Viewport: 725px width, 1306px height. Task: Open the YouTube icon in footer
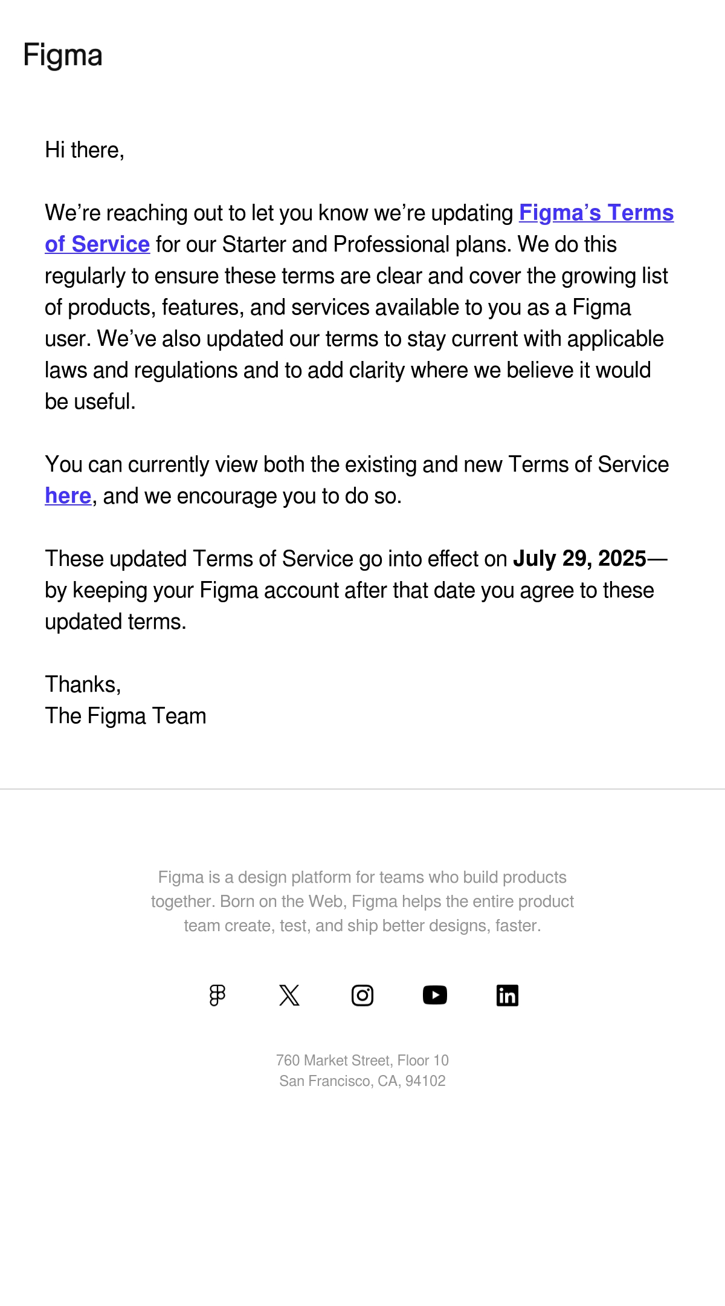click(x=435, y=995)
